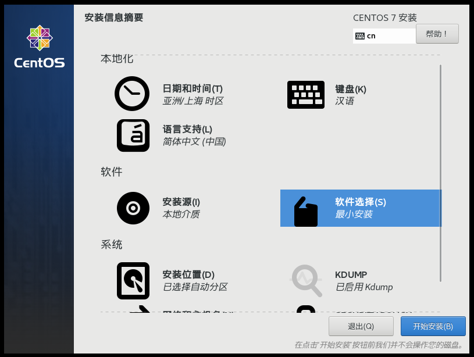Open Date & Time clock icon
The height and width of the screenshot is (357, 474).
coord(132,94)
